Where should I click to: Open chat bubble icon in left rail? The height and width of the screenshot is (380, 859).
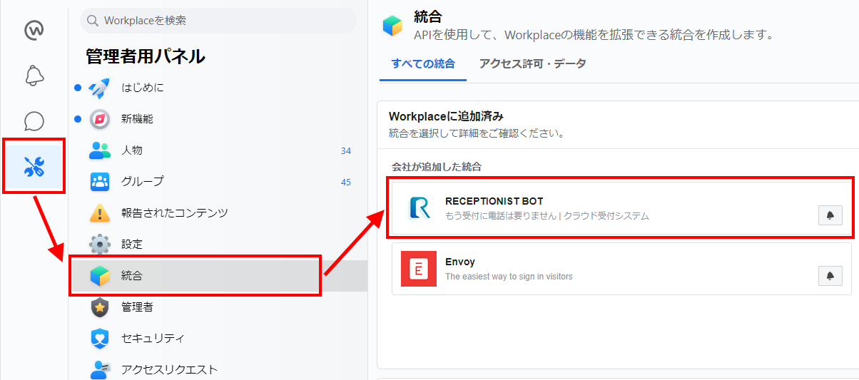34,121
